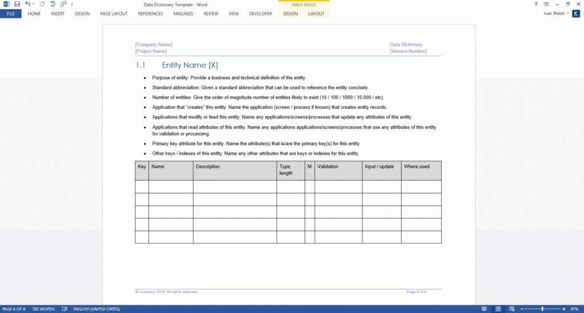Image resolution: width=584 pixels, height=313 pixels.
Task: Switch to Read Mode view
Action: tap(484, 309)
